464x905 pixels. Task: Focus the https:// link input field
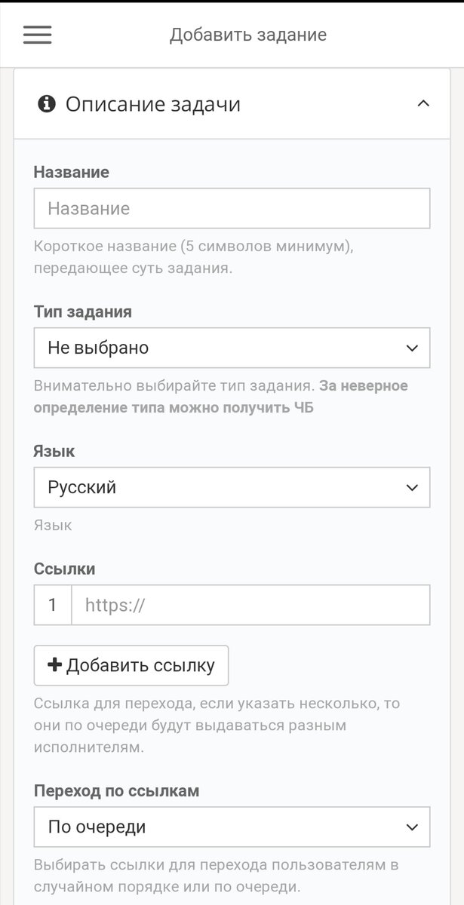pos(250,605)
